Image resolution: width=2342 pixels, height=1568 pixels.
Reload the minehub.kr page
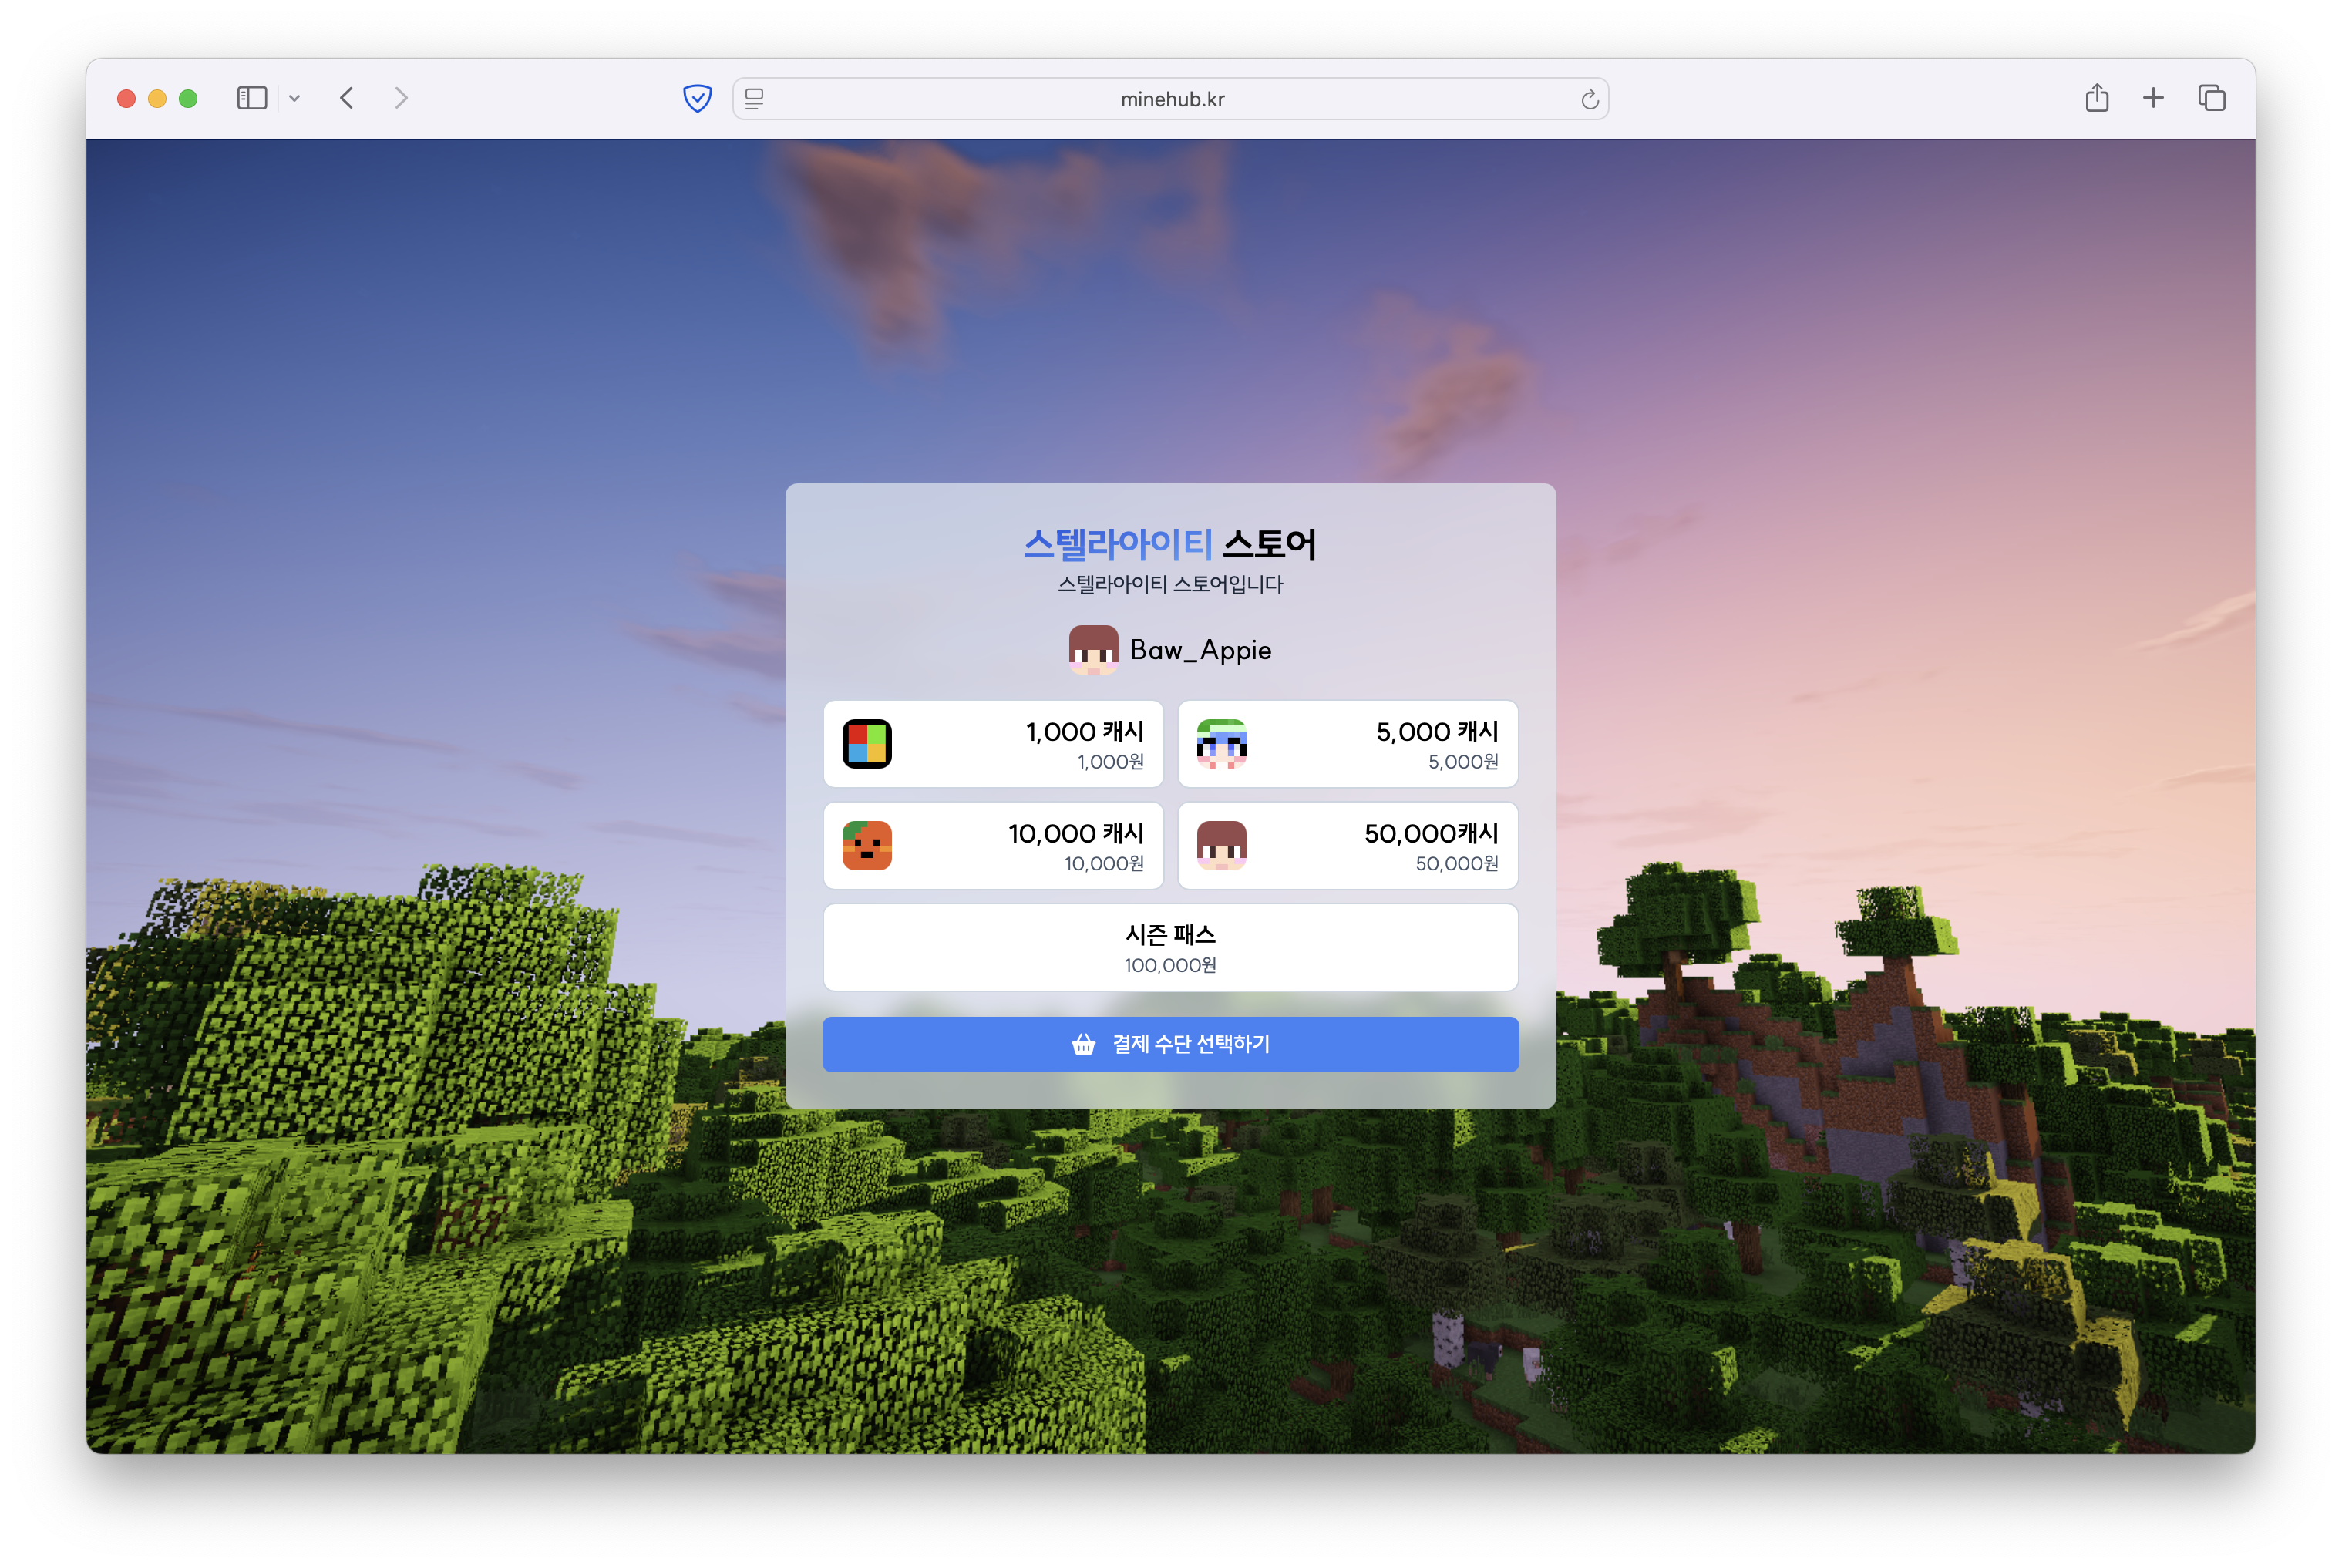pyautogui.click(x=1589, y=99)
